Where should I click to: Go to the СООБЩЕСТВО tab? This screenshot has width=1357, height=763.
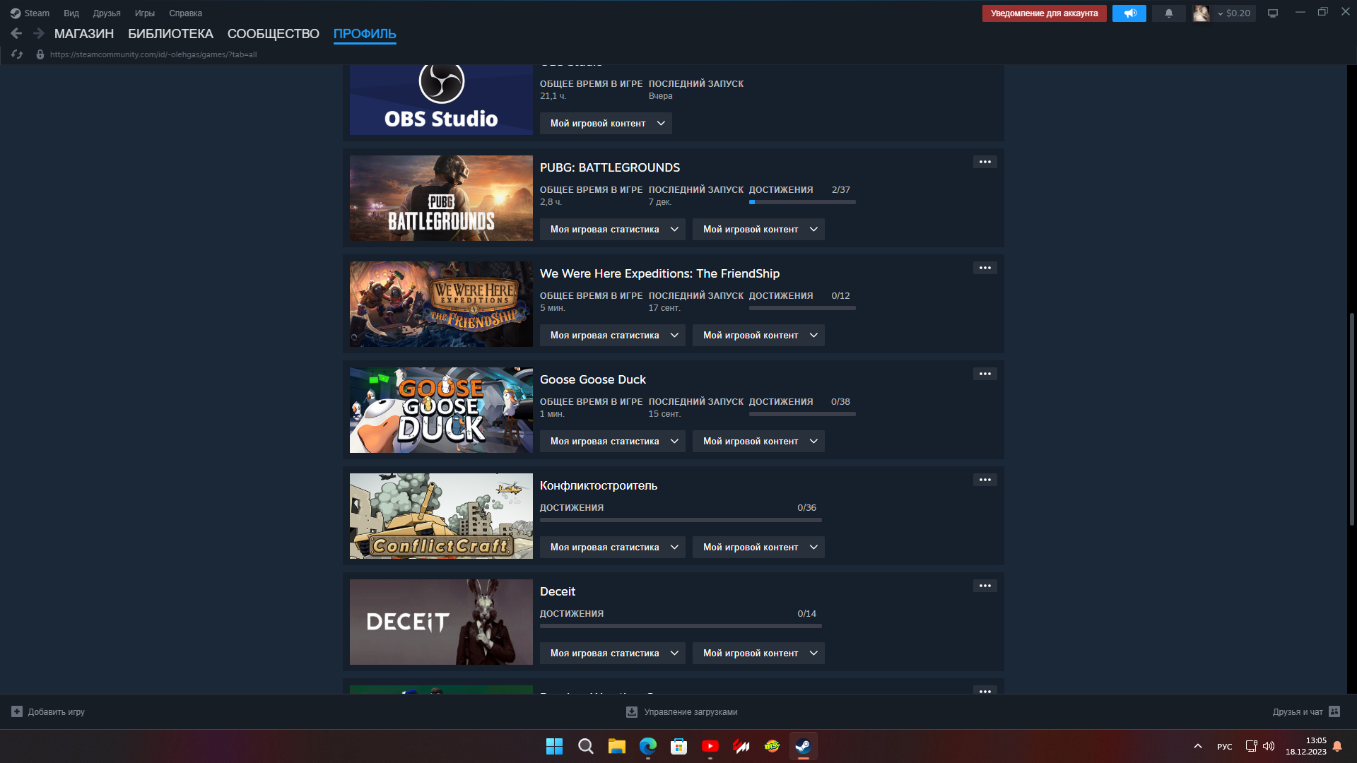pos(274,34)
